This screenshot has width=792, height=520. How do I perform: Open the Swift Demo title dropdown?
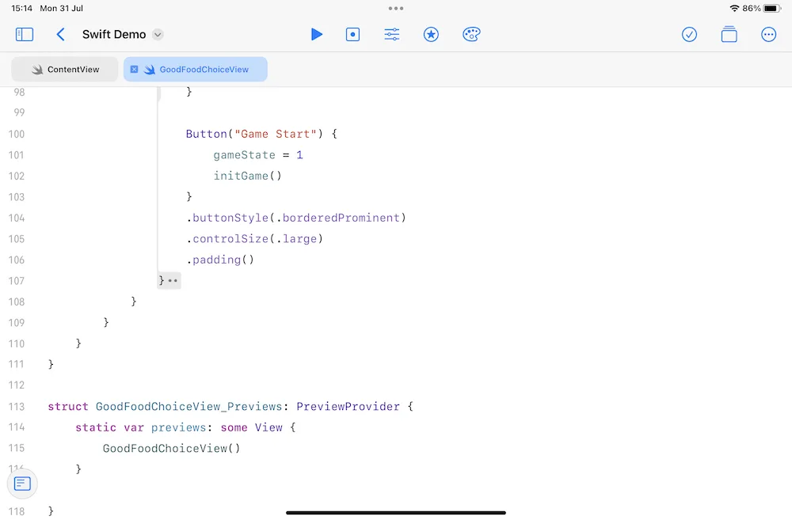pyautogui.click(x=158, y=34)
